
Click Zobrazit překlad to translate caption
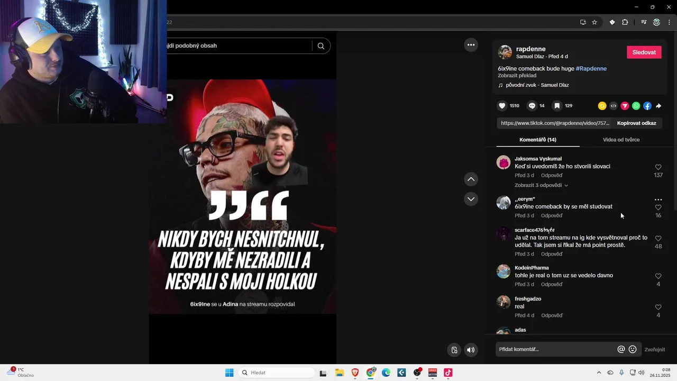click(x=517, y=76)
